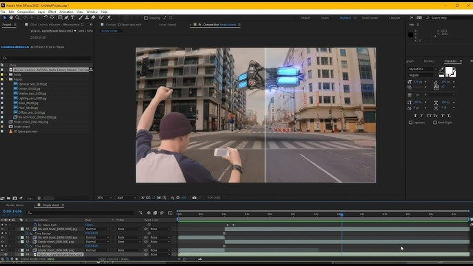Switch to the Learn workspace
The height and width of the screenshot is (266, 473).
325,18
